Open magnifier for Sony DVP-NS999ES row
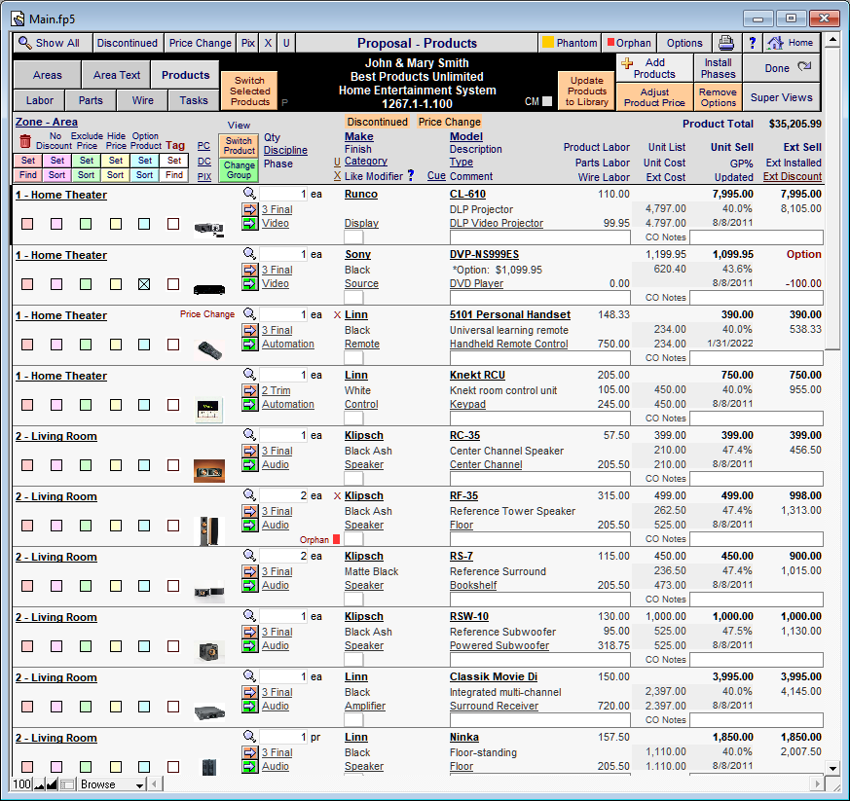The width and height of the screenshot is (850, 801). point(249,253)
